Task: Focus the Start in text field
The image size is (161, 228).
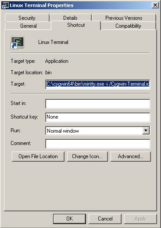Action: tap(98, 104)
